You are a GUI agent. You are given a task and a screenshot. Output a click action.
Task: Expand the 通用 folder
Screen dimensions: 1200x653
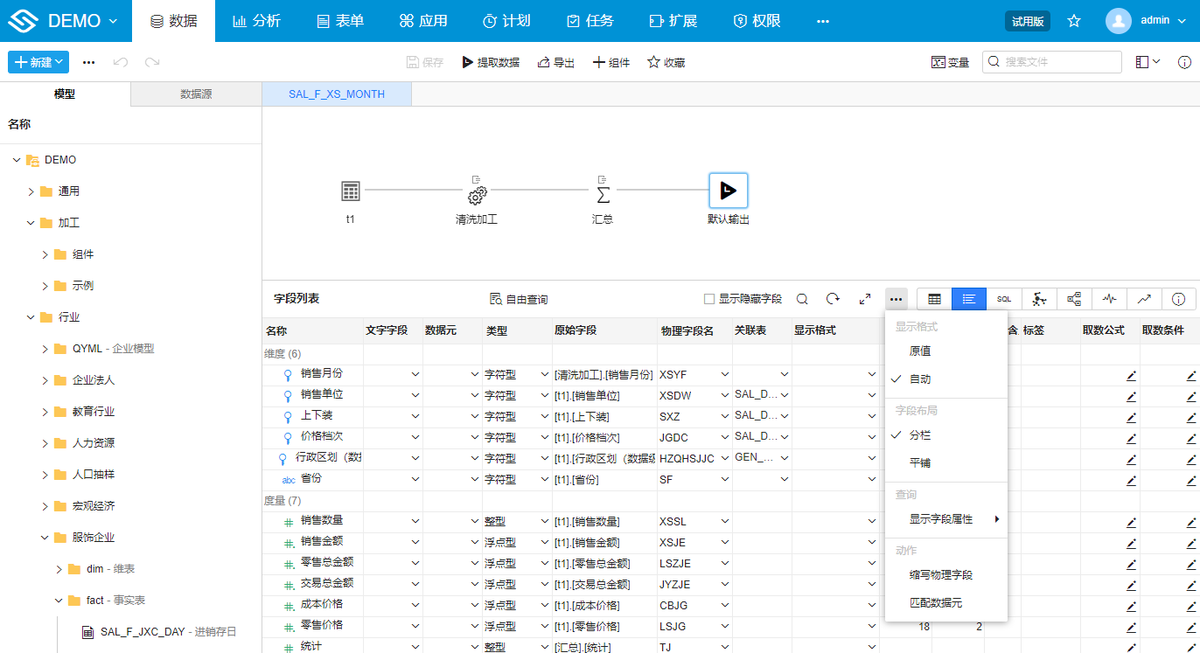click(31, 191)
